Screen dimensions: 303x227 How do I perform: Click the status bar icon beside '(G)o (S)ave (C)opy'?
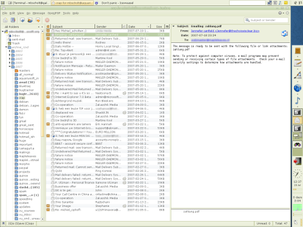pyautogui.click(x=4, y=223)
